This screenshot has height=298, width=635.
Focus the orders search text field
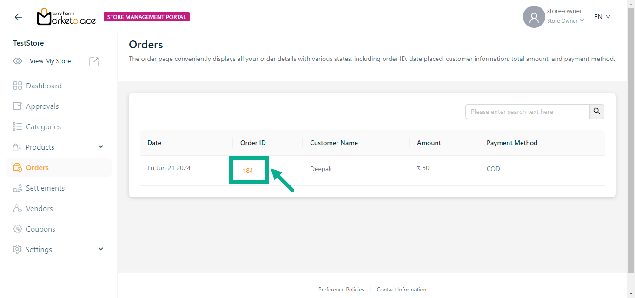(528, 112)
